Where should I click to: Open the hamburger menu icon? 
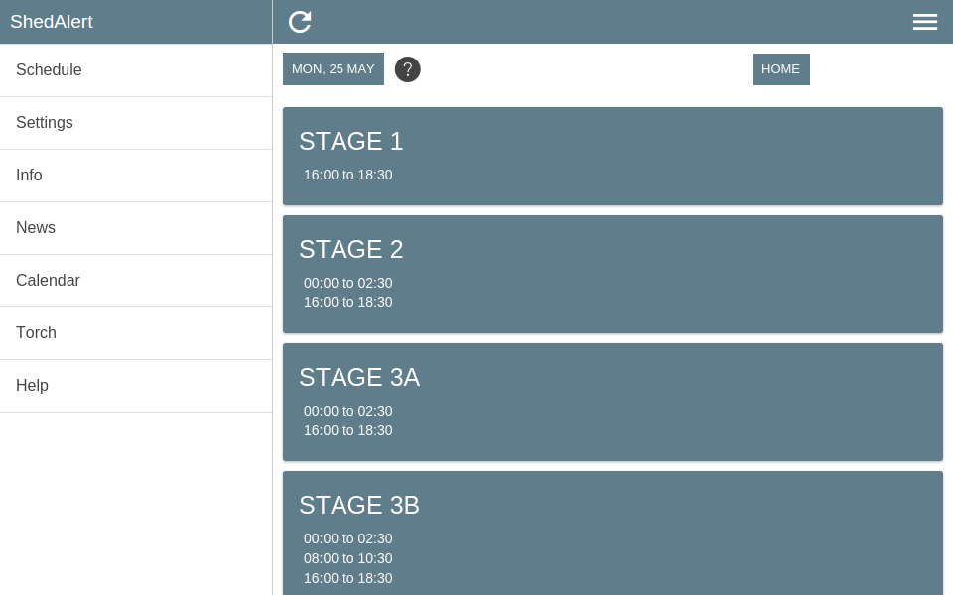click(x=924, y=22)
